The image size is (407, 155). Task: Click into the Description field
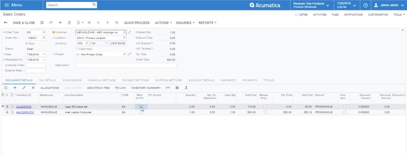tap(126, 65)
